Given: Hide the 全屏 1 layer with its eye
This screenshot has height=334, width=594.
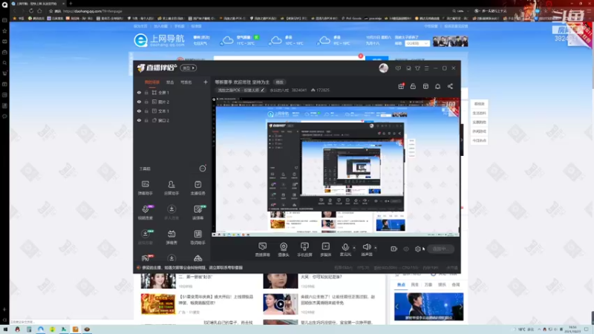Looking at the screenshot, I should [139, 92].
